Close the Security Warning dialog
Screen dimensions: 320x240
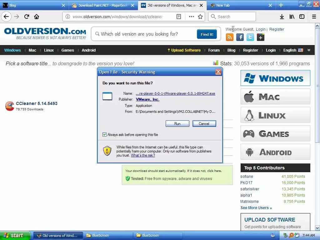218,72
